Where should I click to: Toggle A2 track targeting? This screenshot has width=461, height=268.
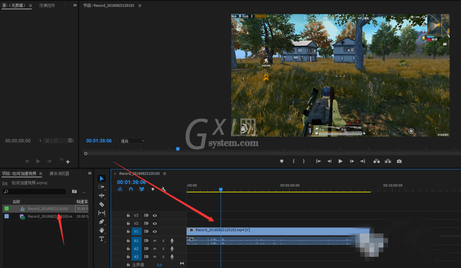pyautogui.click(x=136, y=249)
